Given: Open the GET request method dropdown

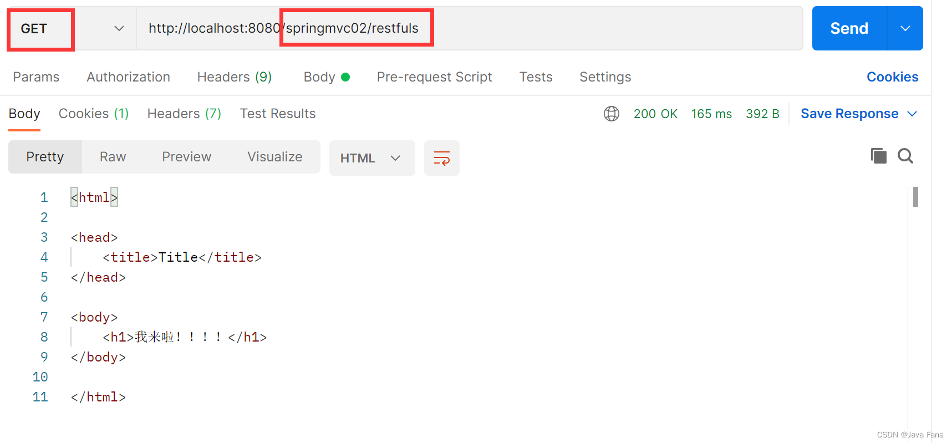Looking at the screenshot, I should [72, 28].
